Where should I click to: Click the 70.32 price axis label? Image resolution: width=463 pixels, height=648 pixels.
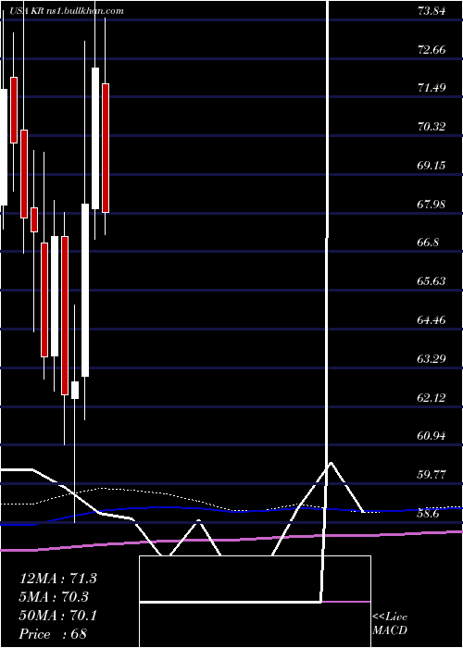432,127
